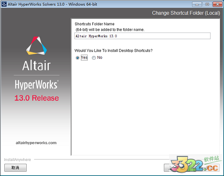Click the '(64-bit) will be added' note
Screen dimensions: 224x176
coord(110,30)
